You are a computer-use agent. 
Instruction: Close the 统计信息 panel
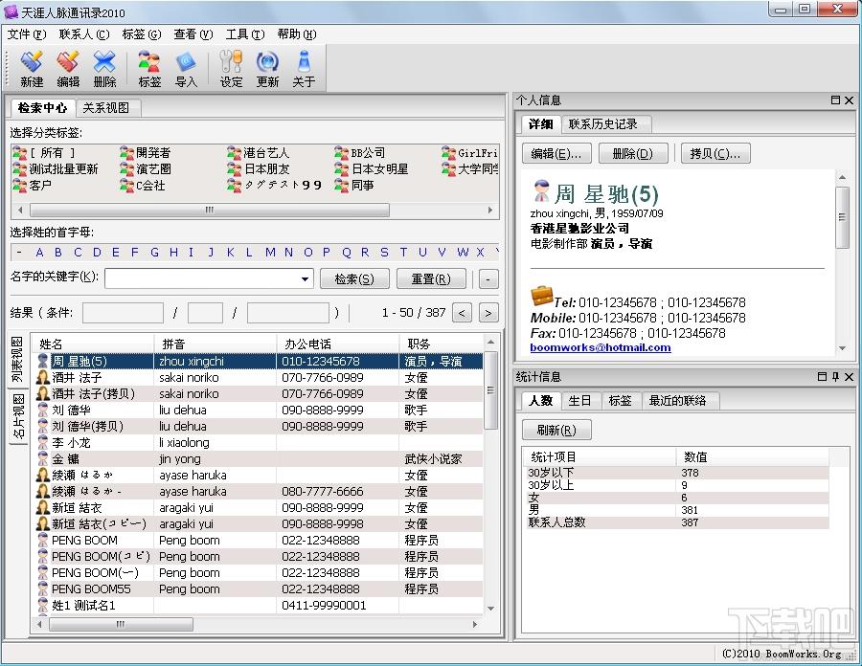pos(849,377)
